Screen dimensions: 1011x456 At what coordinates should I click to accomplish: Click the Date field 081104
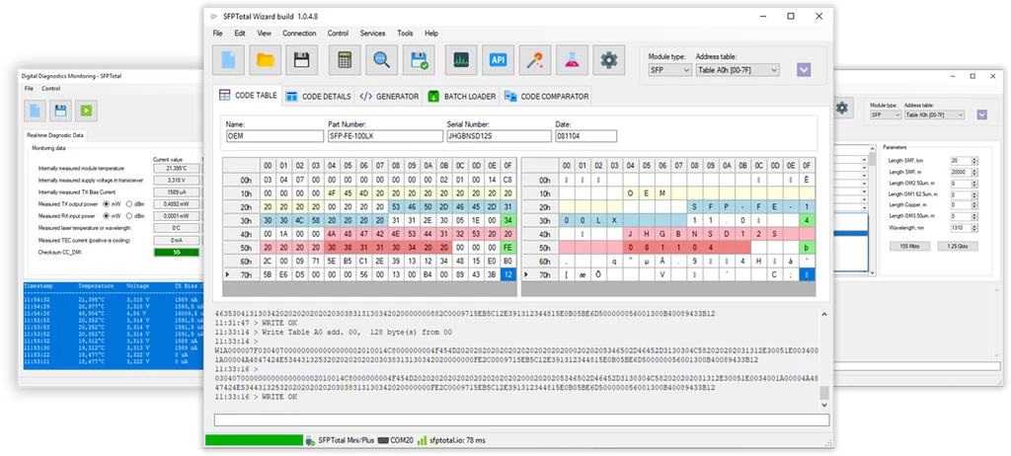pos(586,136)
